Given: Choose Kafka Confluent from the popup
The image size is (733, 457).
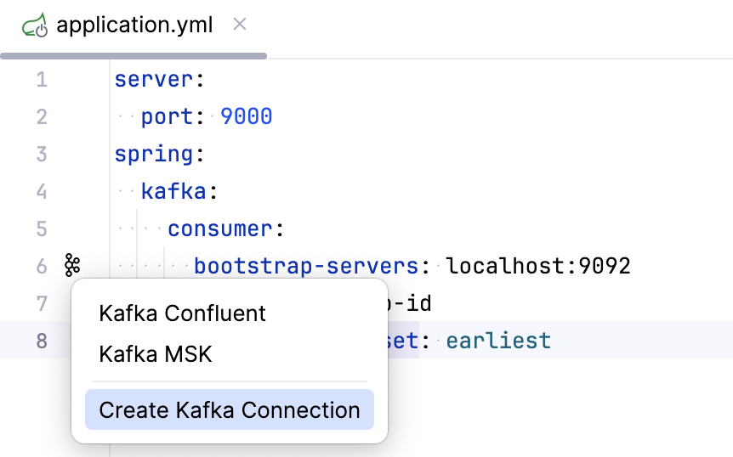Looking at the screenshot, I should 182,313.
